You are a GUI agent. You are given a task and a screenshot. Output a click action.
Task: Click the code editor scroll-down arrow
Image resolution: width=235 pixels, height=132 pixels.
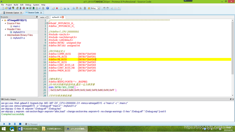(x=232, y=95)
